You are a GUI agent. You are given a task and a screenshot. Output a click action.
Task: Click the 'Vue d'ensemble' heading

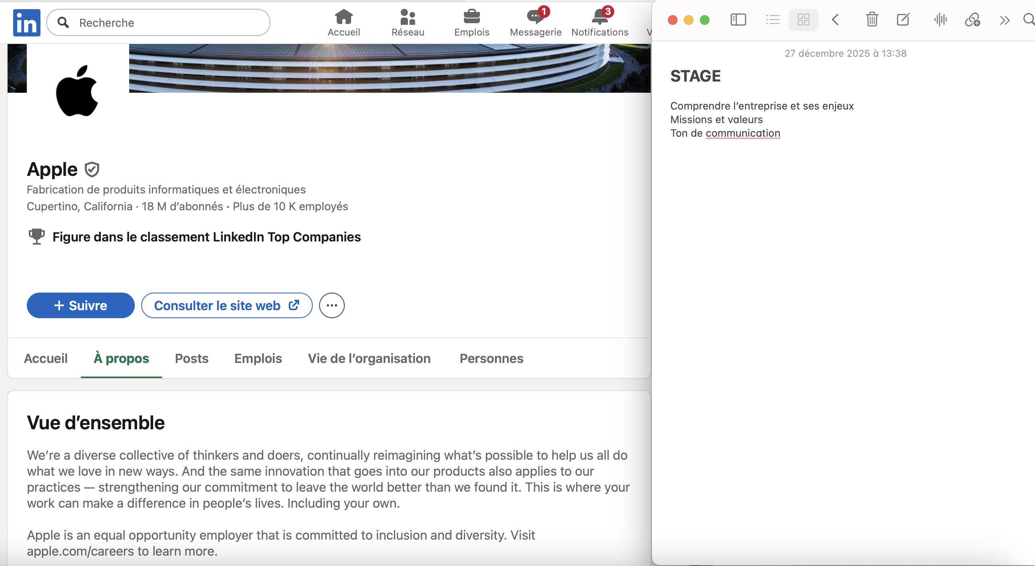[x=96, y=423]
